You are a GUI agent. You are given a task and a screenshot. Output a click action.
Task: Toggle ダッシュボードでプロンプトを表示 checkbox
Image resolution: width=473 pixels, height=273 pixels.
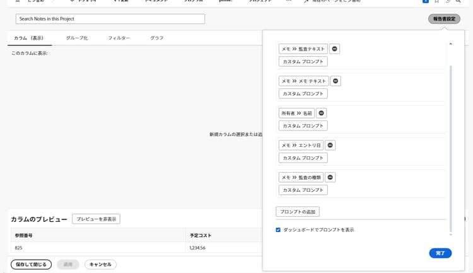click(x=278, y=230)
